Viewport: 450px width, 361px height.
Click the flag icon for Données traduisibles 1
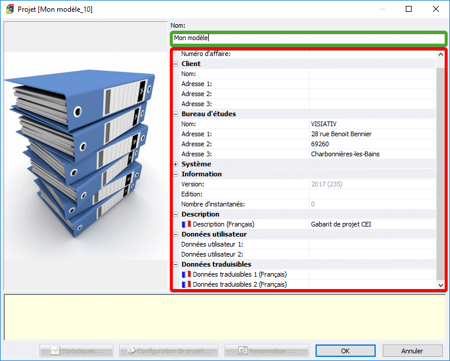pyautogui.click(x=186, y=274)
